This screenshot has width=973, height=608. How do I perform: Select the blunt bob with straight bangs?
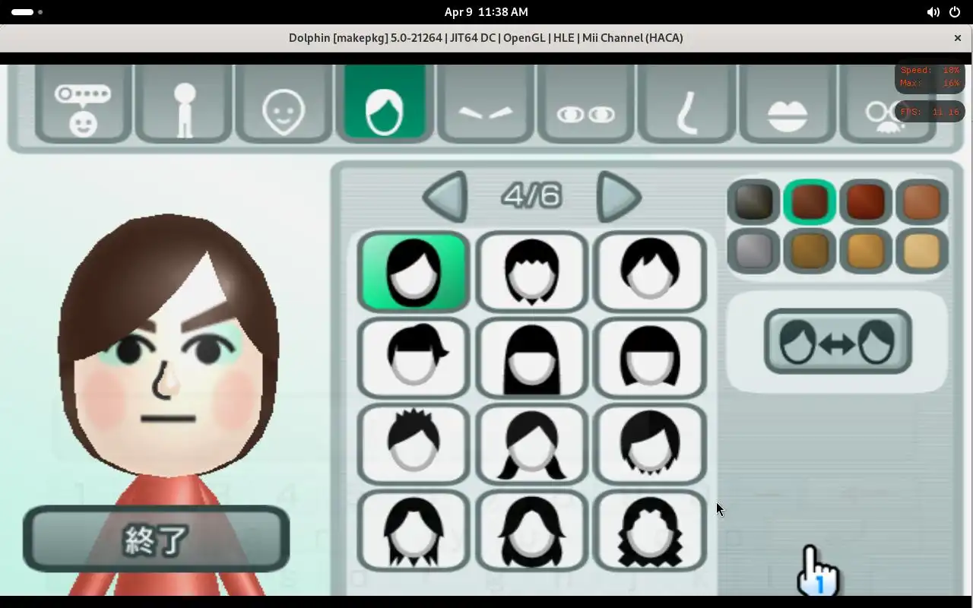(649, 358)
